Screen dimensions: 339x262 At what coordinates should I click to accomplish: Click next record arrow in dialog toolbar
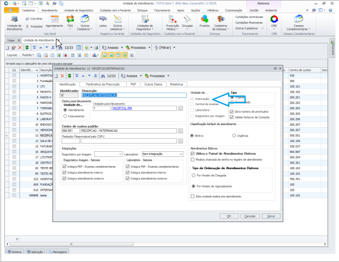[90, 76]
